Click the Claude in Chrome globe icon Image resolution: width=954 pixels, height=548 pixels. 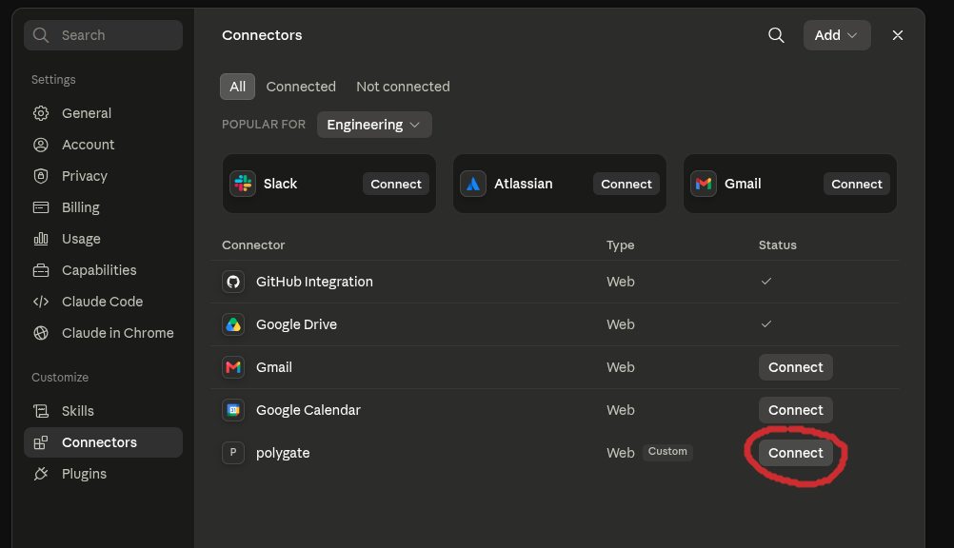(41, 333)
